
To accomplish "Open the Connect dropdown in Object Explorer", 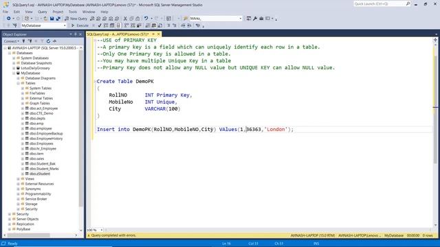I will click(11, 41).
